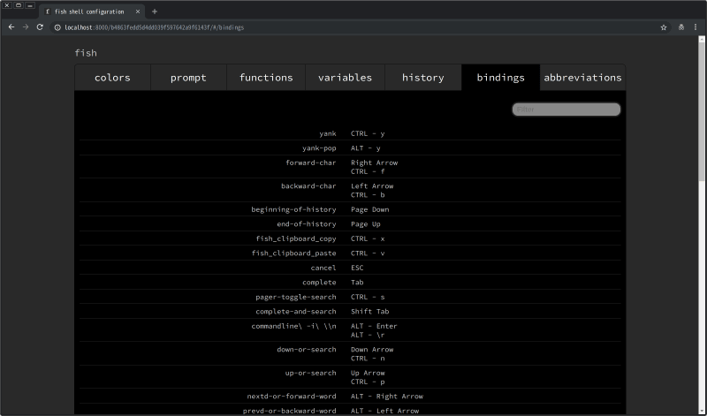Viewport: 707px width, 416px height.
Task: Click the cancel binding name
Action: click(x=323, y=268)
